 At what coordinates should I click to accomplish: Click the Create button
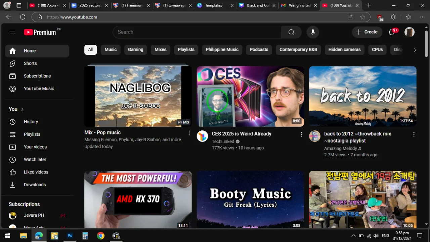tap(367, 32)
